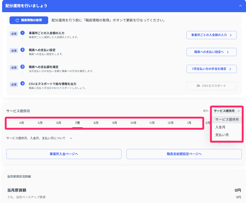The height and width of the screenshot is (203, 246).
Task: Click the refresh icon on 職員情報の取得 button
Action: [16, 20]
